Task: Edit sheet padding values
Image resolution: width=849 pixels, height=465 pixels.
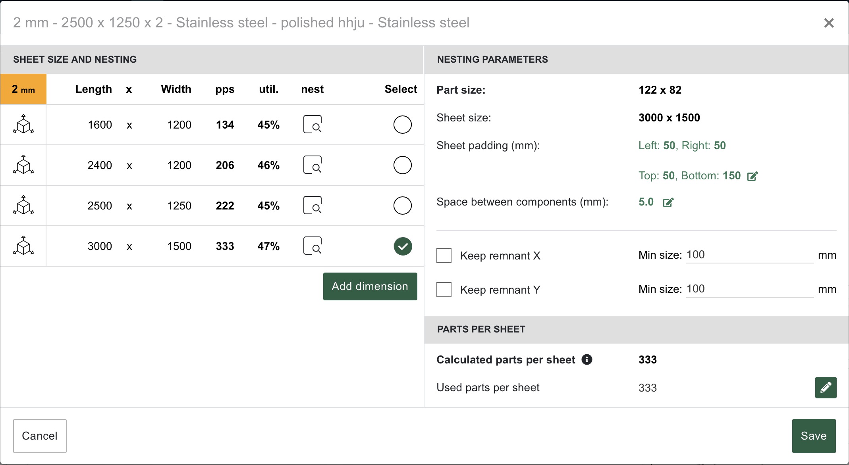Action: (x=753, y=176)
